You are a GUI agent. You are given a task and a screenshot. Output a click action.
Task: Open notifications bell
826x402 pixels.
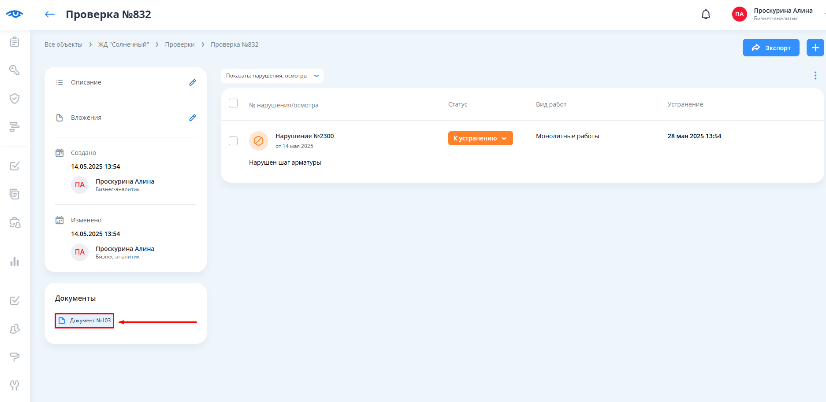click(x=706, y=15)
